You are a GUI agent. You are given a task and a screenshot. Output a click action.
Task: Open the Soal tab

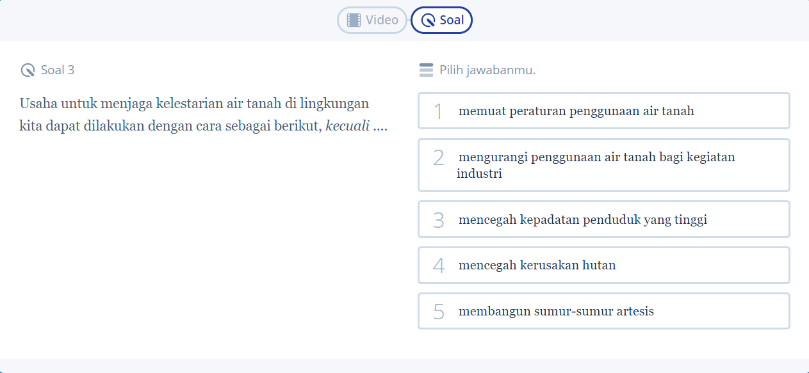[442, 20]
